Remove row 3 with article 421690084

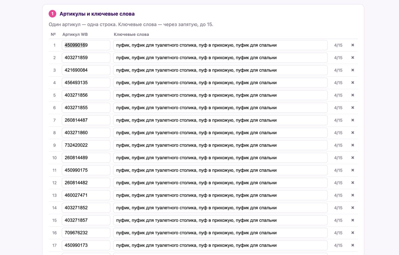[353, 70]
